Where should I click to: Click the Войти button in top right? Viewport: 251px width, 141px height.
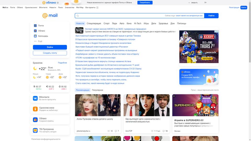[244, 8]
